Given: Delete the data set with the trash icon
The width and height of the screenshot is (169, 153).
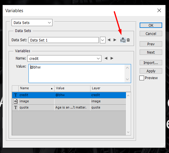Looking at the screenshot, I should 128,40.
